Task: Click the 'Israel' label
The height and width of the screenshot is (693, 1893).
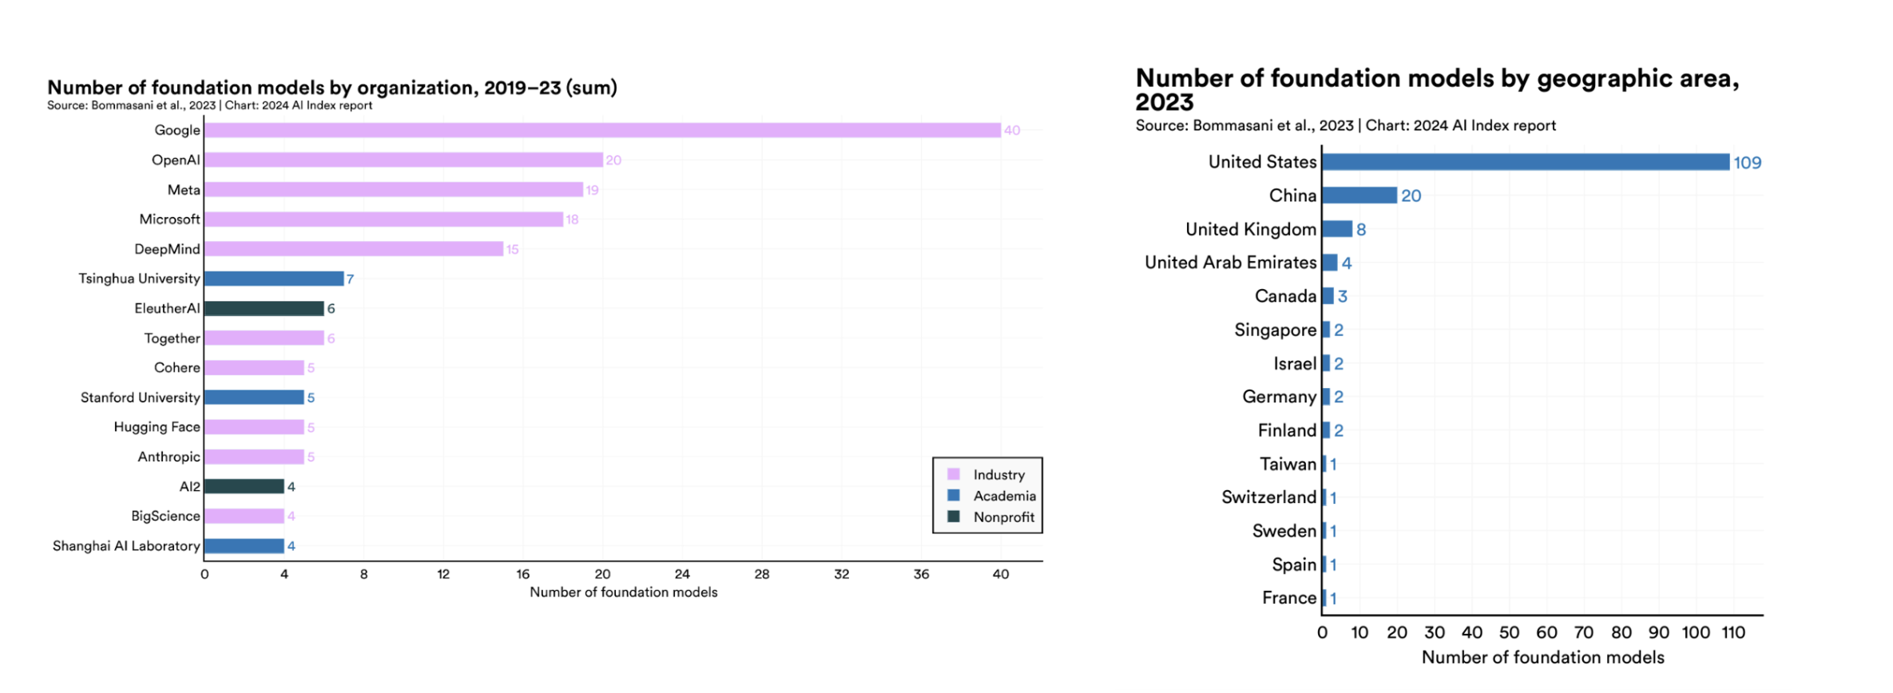Action: tap(1295, 364)
